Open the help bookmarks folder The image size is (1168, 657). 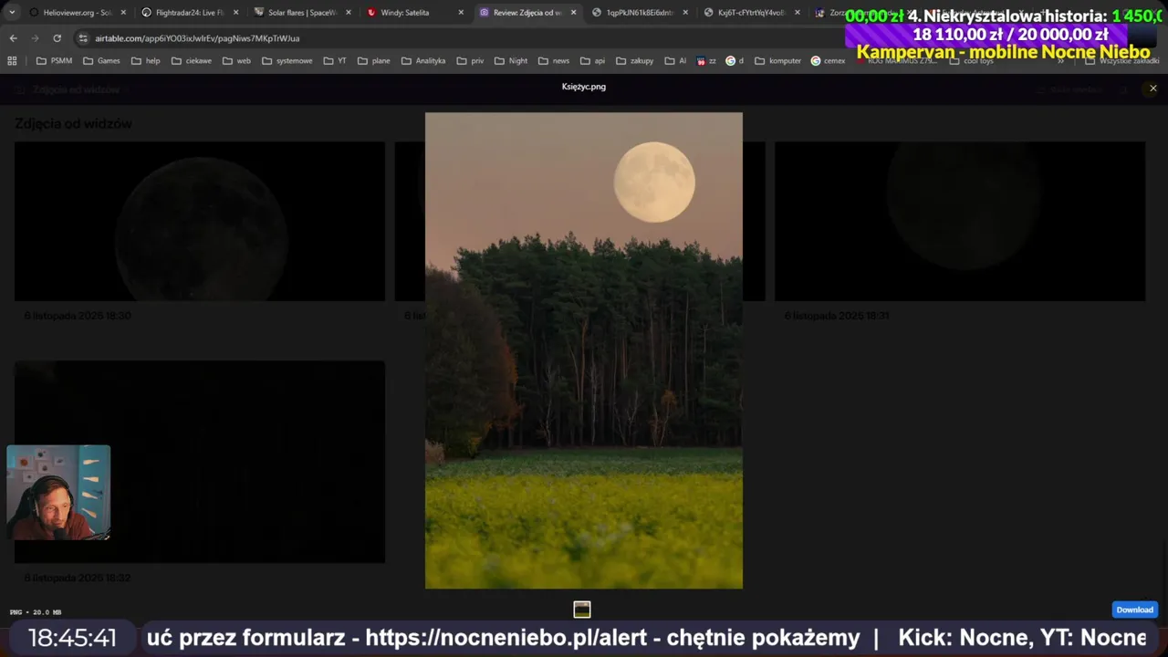145,61
